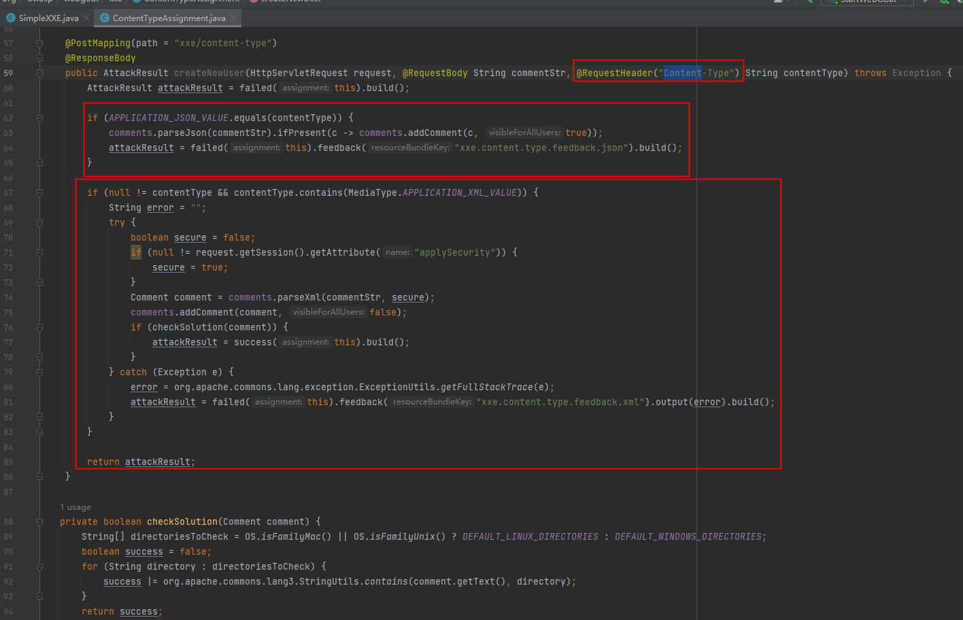Click the checkSolution method declaration name
Viewport: 963px width, 620px height.
(x=182, y=521)
